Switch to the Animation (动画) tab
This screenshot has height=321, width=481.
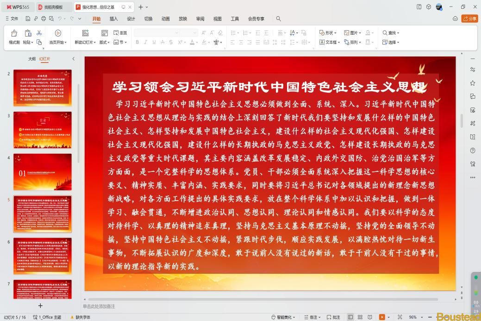pos(165,19)
